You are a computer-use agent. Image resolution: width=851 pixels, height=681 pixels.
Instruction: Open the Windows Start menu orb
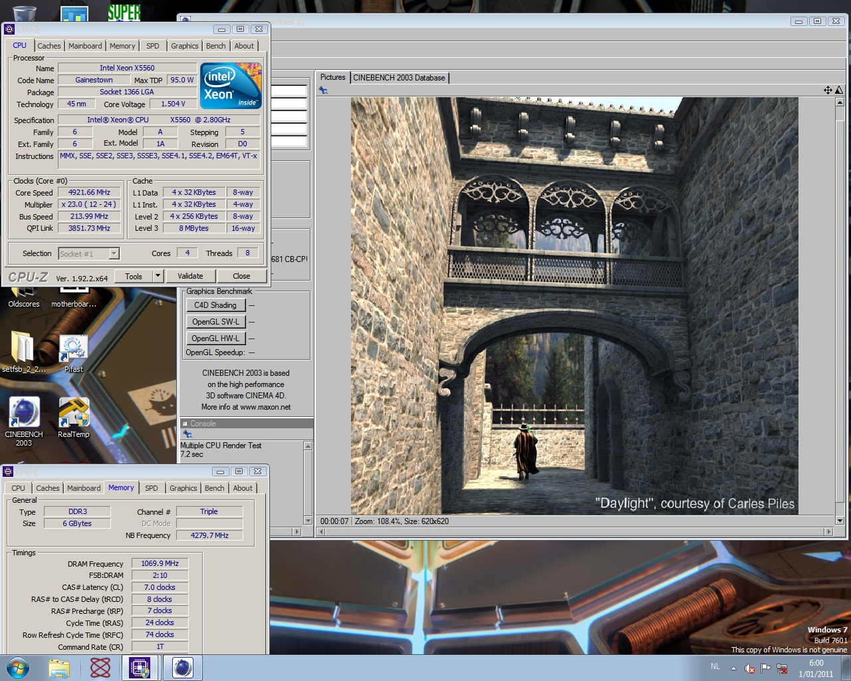point(18,668)
